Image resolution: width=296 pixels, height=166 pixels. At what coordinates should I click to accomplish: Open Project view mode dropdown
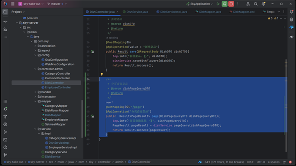(18, 12)
